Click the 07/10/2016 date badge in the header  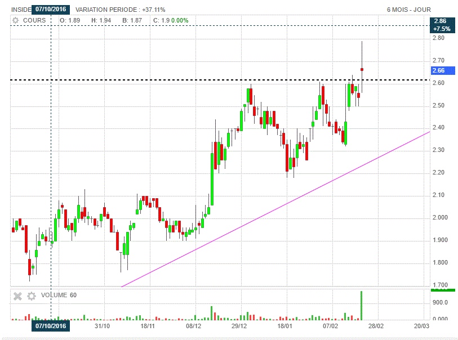coord(51,10)
